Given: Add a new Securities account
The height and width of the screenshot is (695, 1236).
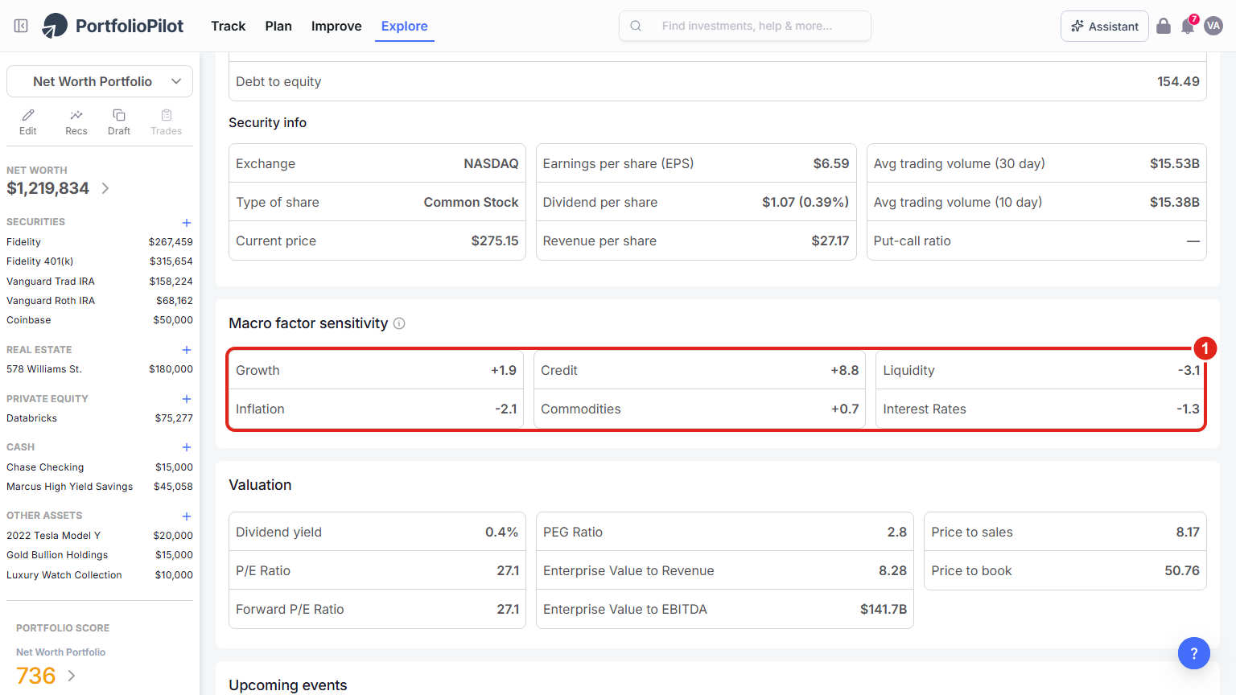Looking at the screenshot, I should point(187,223).
